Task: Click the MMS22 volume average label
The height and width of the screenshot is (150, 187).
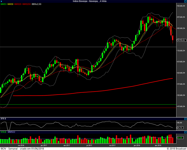Action: [11, 132]
